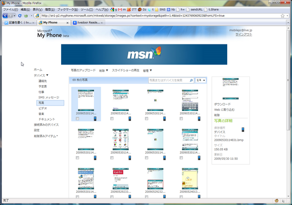Open the 'm' Gmail bookmark

click(x=122, y=10)
